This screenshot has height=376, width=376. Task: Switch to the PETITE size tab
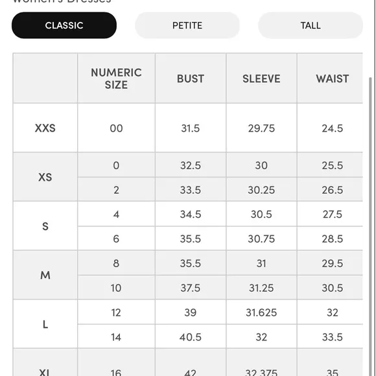pos(187,25)
